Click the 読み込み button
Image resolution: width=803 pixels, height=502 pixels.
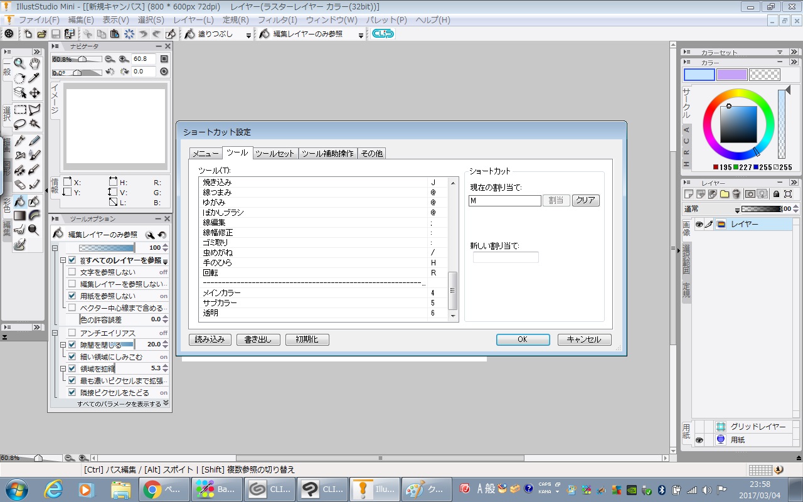pos(210,339)
